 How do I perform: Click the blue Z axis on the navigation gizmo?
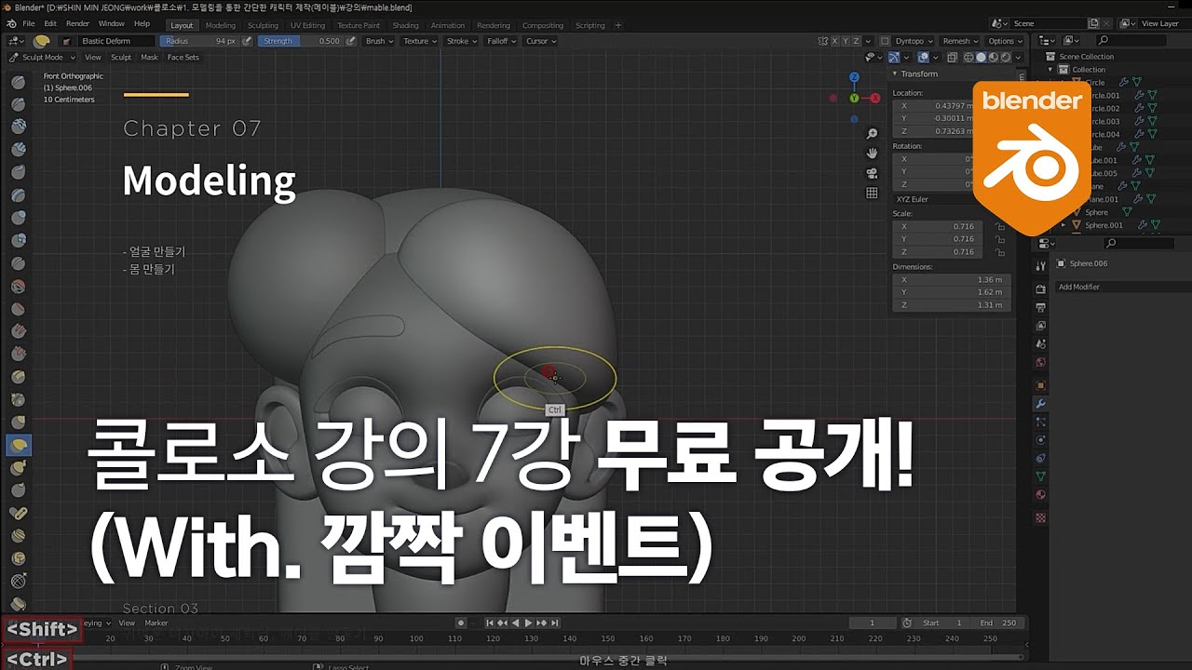854,77
